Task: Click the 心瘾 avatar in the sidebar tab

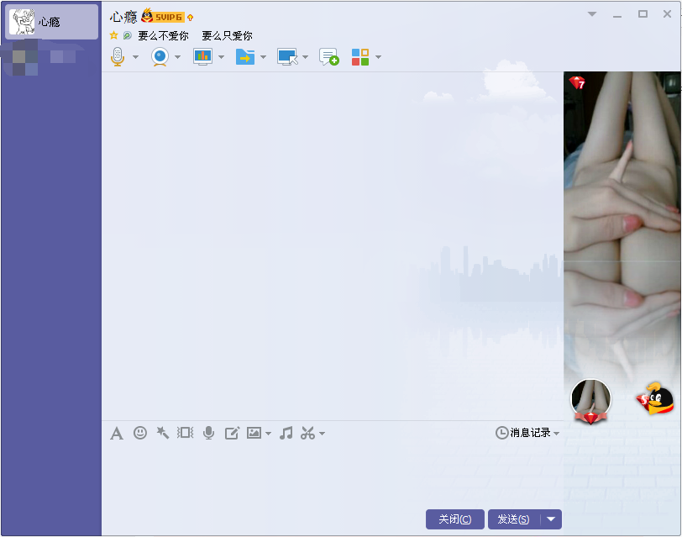Action: coord(22,21)
